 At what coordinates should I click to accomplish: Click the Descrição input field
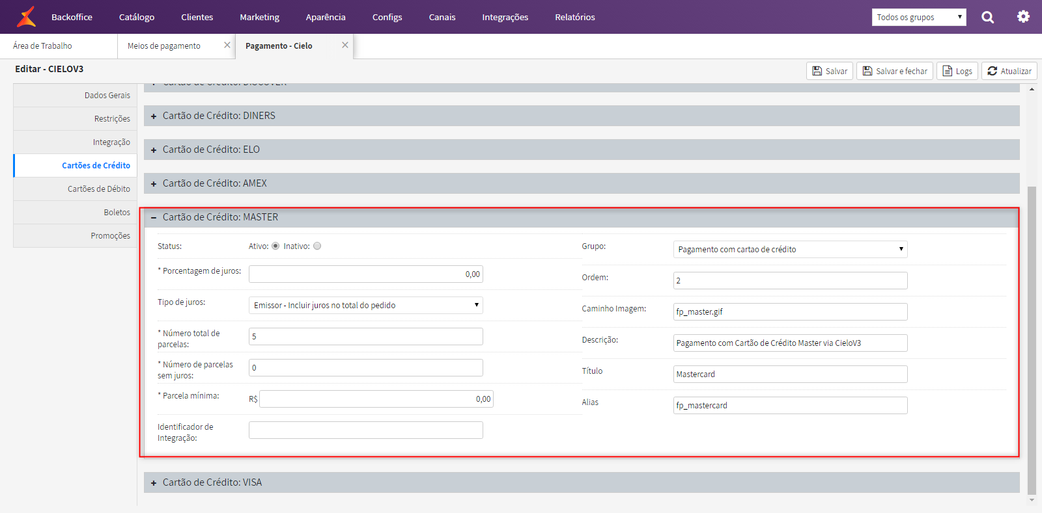coord(790,343)
